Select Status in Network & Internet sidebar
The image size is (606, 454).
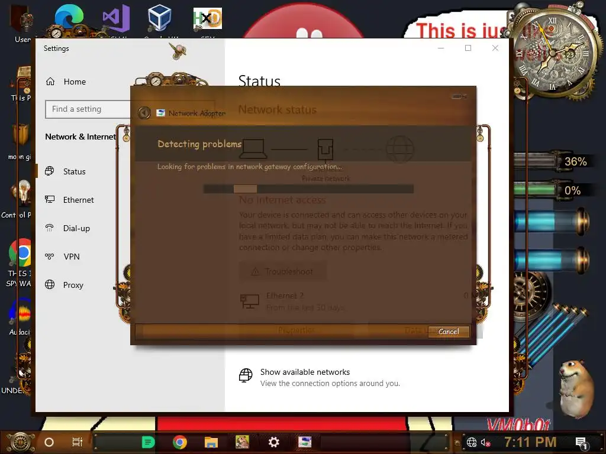coord(74,171)
